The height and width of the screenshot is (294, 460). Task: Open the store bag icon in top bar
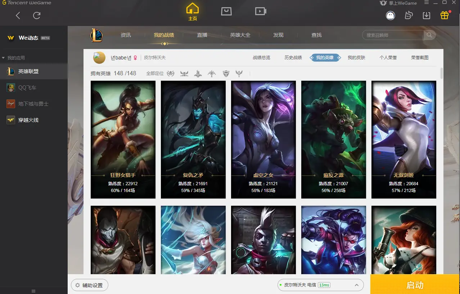coord(226,12)
